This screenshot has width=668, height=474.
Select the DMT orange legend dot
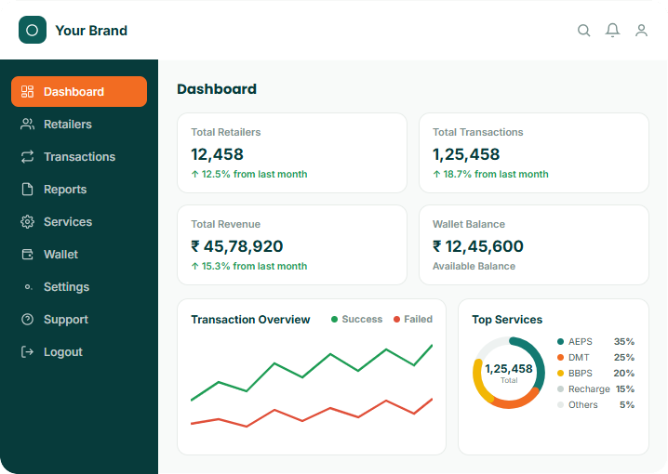tap(560, 358)
